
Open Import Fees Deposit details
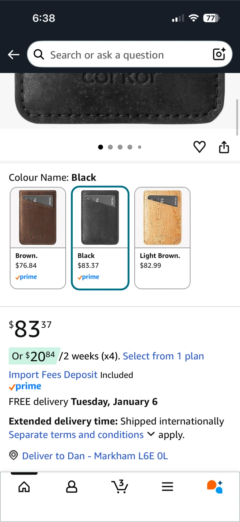pos(53,374)
